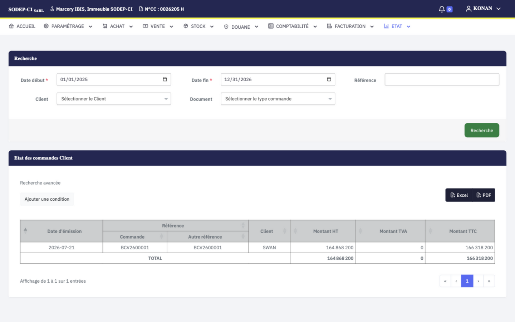Expand the STOCK menu chevron
This screenshot has height=322, width=515.
pyautogui.click(x=212, y=26)
